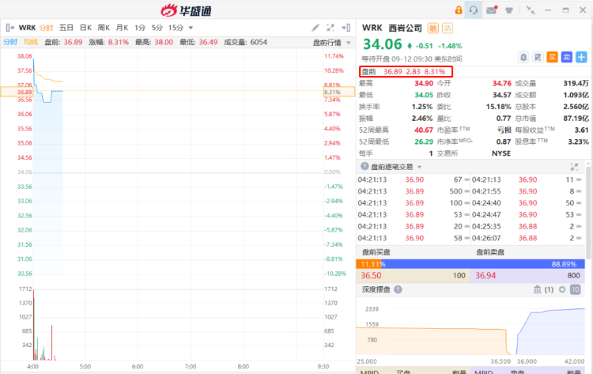Click the orange lock icon in title bar

tap(458, 10)
